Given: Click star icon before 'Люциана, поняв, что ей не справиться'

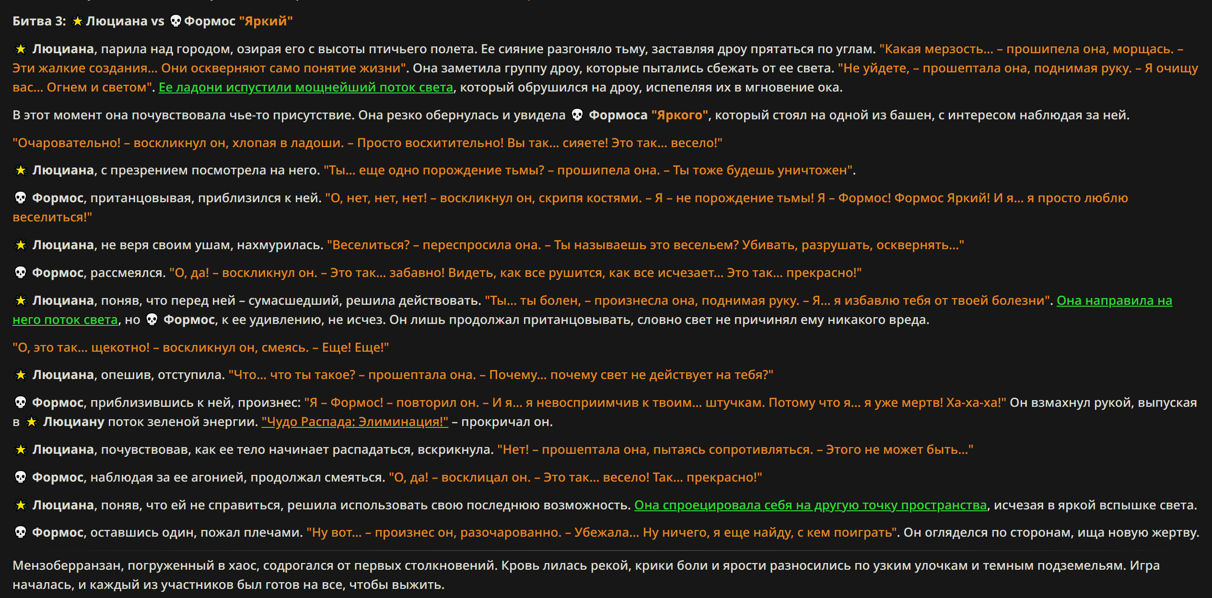Looking at the screenshot, I should click(x=21, y=505).
